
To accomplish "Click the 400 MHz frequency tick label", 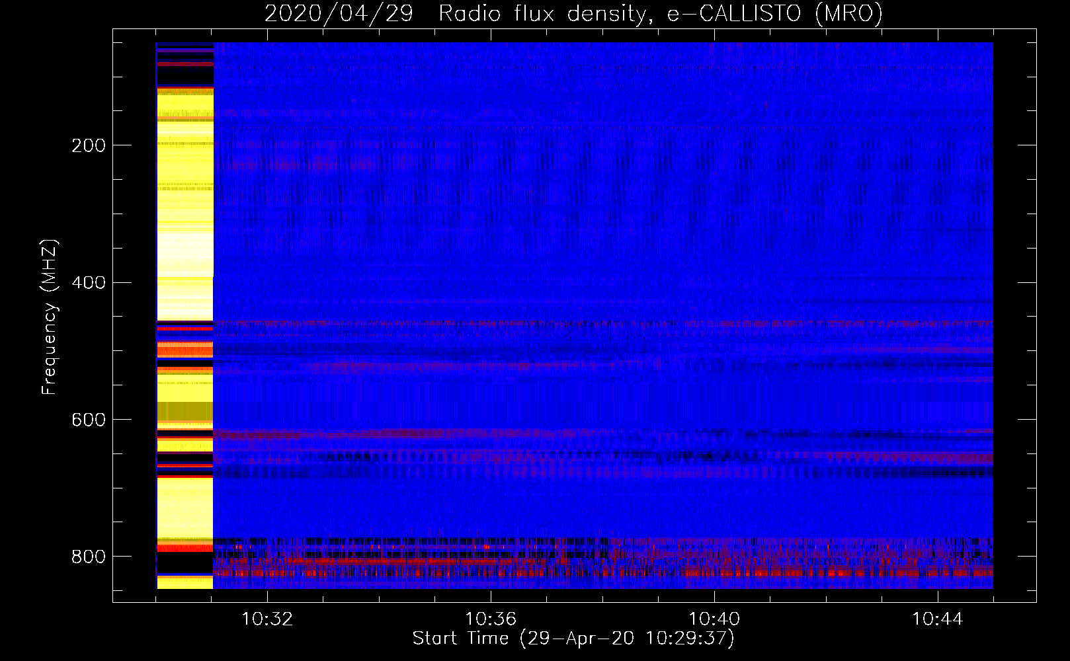I will click(x=89, y=283).
